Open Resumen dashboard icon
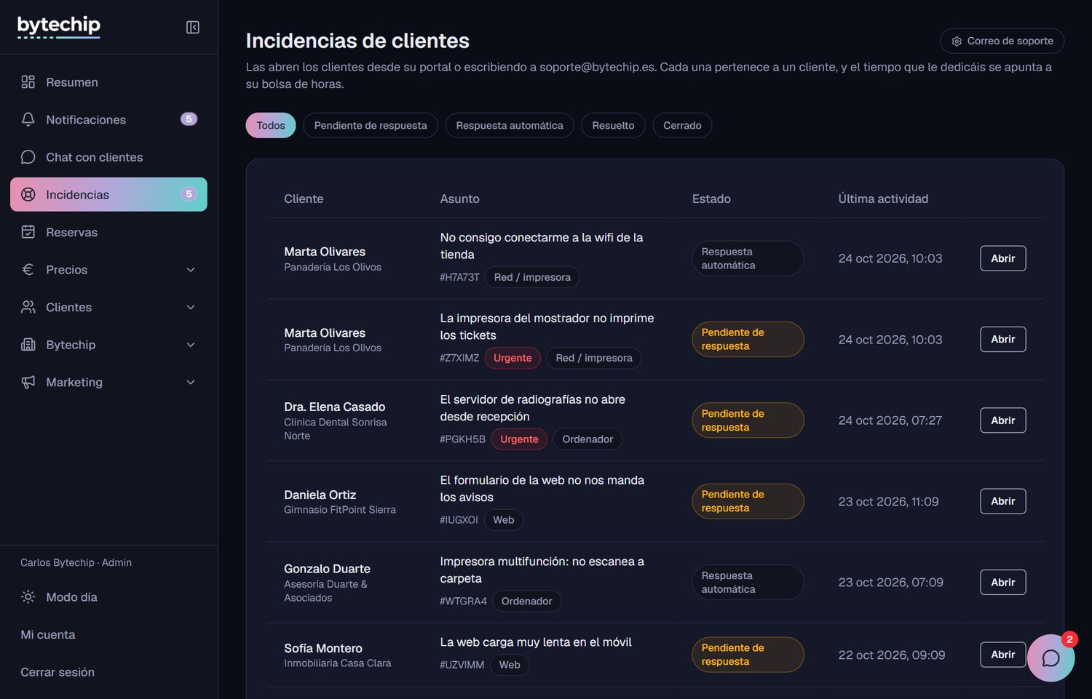This screenshot has width=1092, height=699. [x=28, y=82]
